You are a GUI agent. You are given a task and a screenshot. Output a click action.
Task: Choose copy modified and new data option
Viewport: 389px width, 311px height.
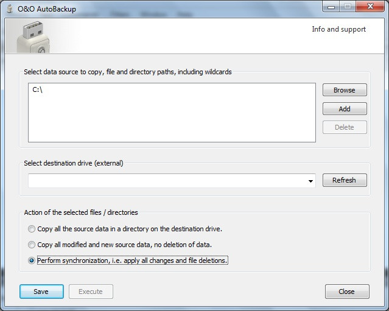point(32,245)
